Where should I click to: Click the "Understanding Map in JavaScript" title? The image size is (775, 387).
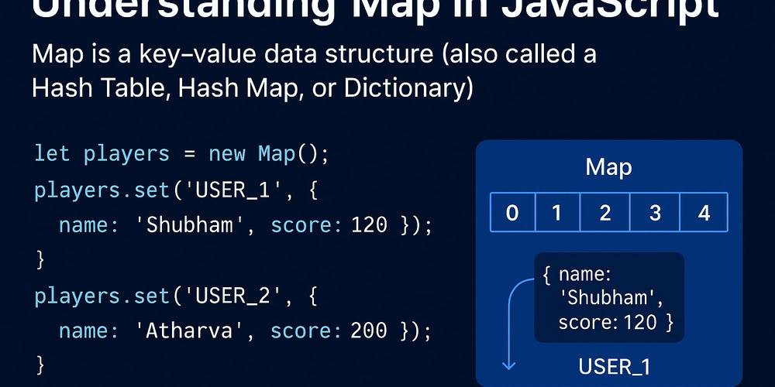click(x=375, y=12)
